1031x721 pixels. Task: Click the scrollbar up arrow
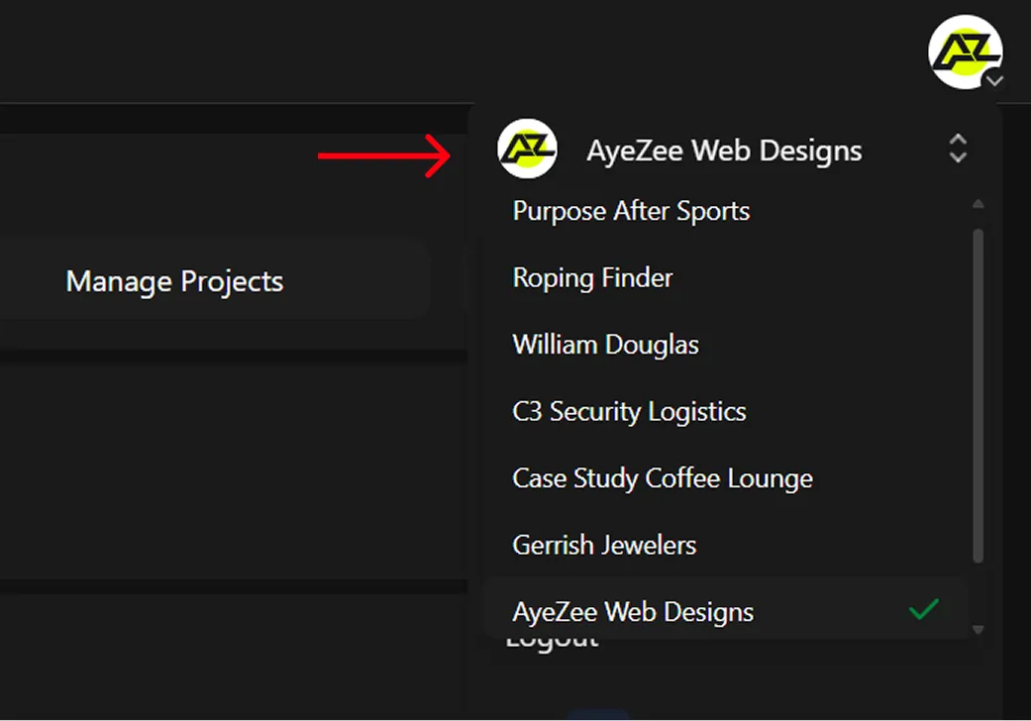(979, 204)
